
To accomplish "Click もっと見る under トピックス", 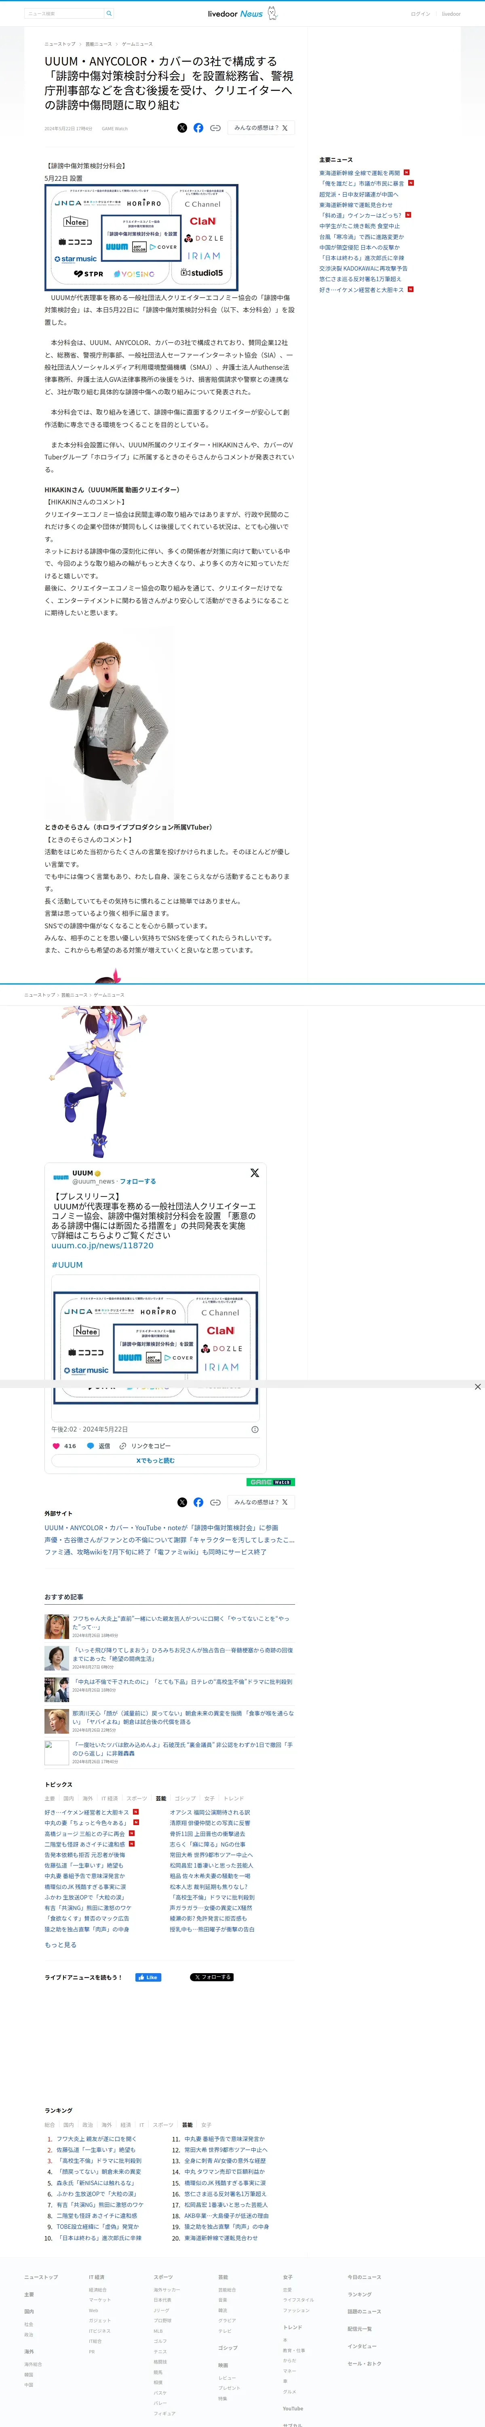I will tap(60, 1944).
